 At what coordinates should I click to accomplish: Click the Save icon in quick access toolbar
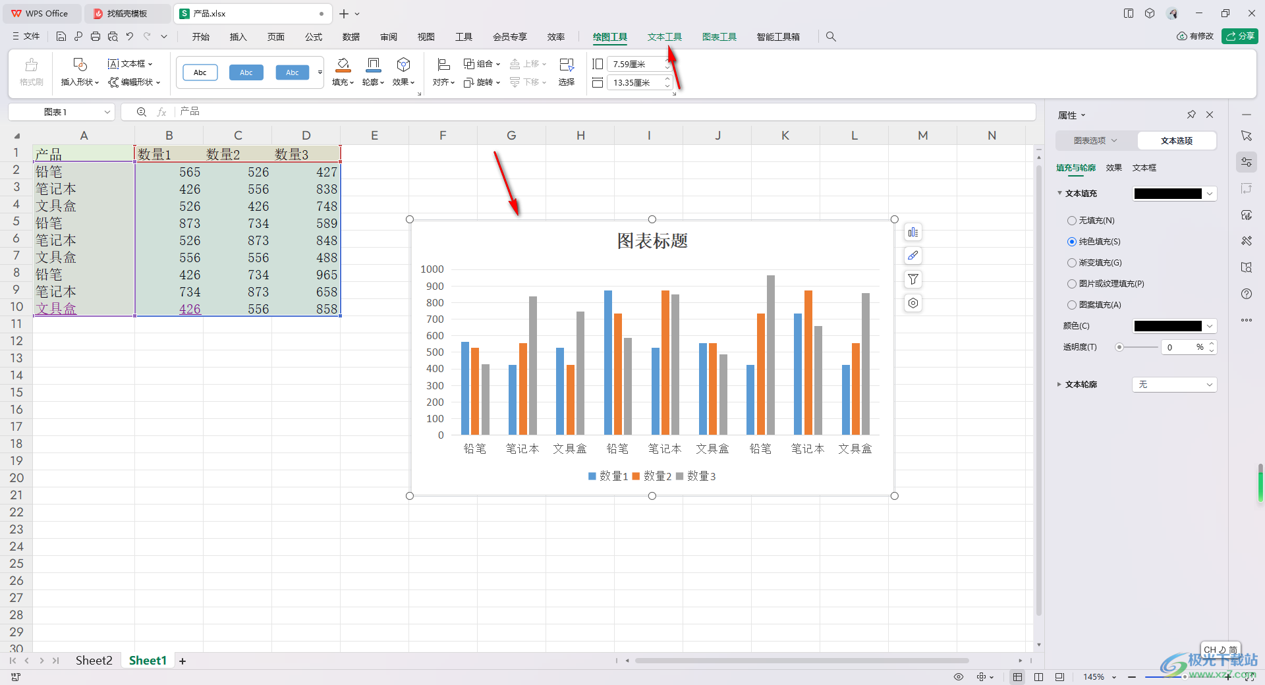click(61, 37)
